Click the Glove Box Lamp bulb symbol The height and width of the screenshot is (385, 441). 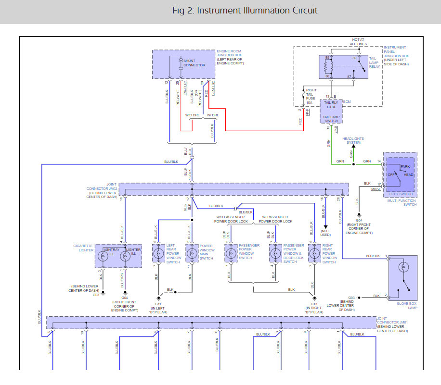click(403, 267)
